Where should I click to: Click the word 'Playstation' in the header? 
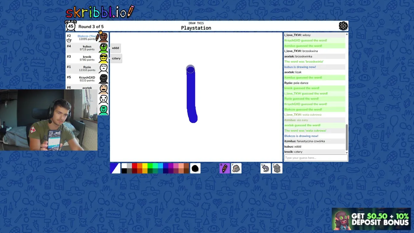[196, 28]
